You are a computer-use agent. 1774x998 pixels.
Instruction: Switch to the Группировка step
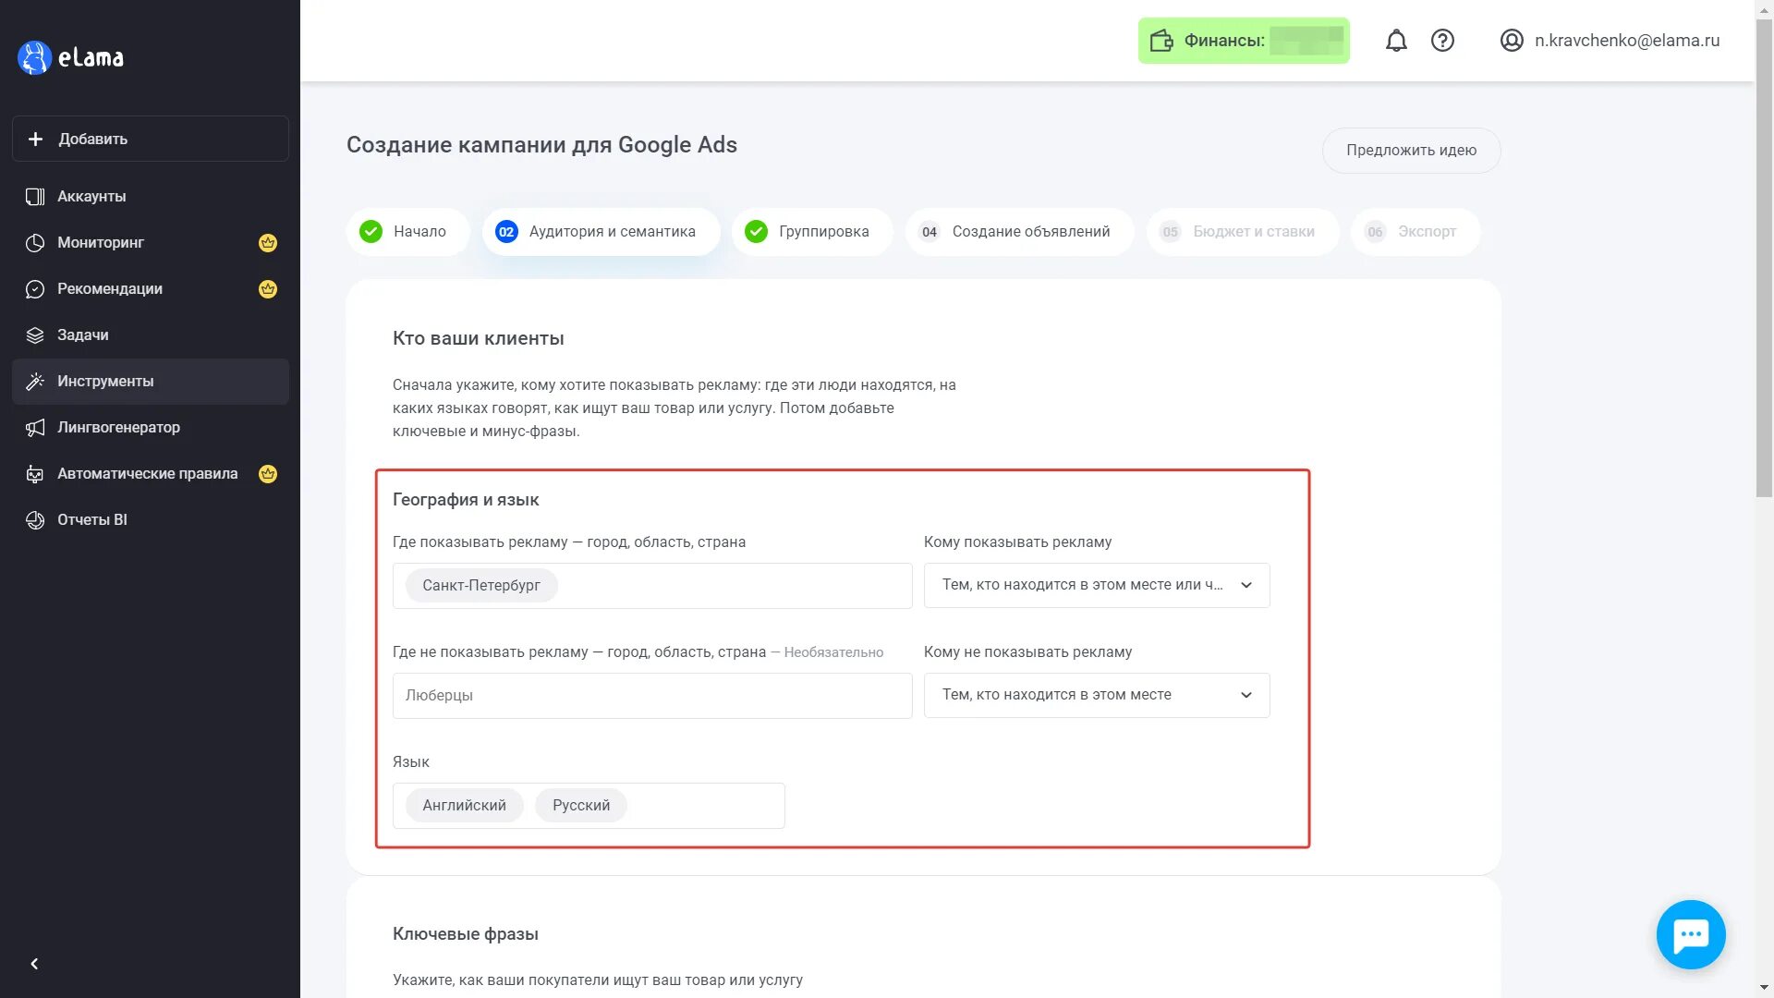pyautogui.click(x=812, y=232)
